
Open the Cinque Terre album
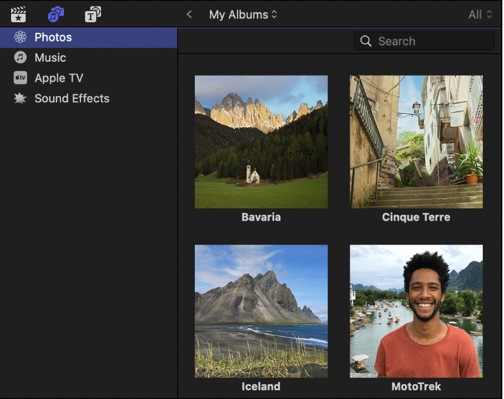click(x=416, y=142)
